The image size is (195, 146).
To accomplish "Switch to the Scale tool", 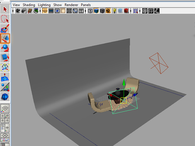I will tap(5, 58).
